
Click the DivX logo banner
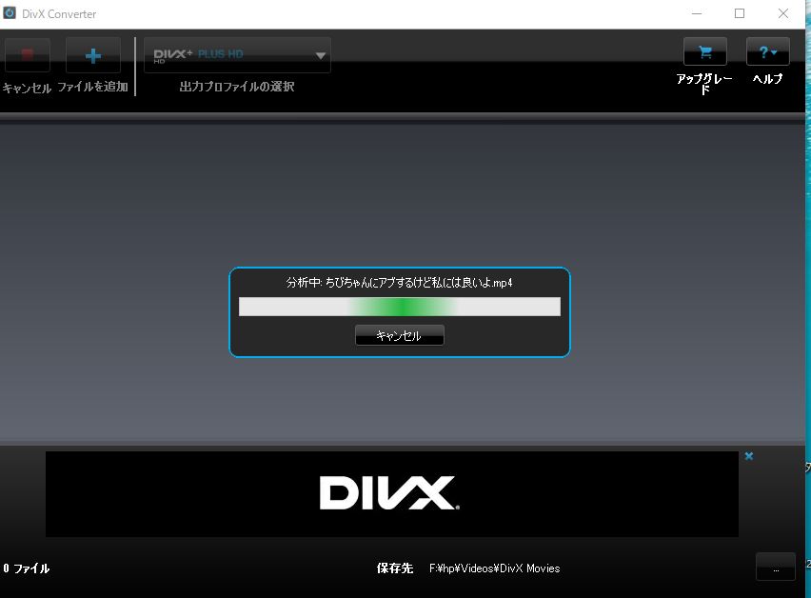click(392, 494)
